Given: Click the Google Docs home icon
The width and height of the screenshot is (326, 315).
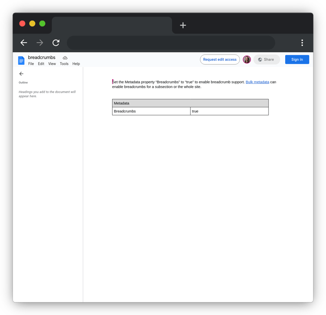Looking at the screenshot, I should coord(21,60).
